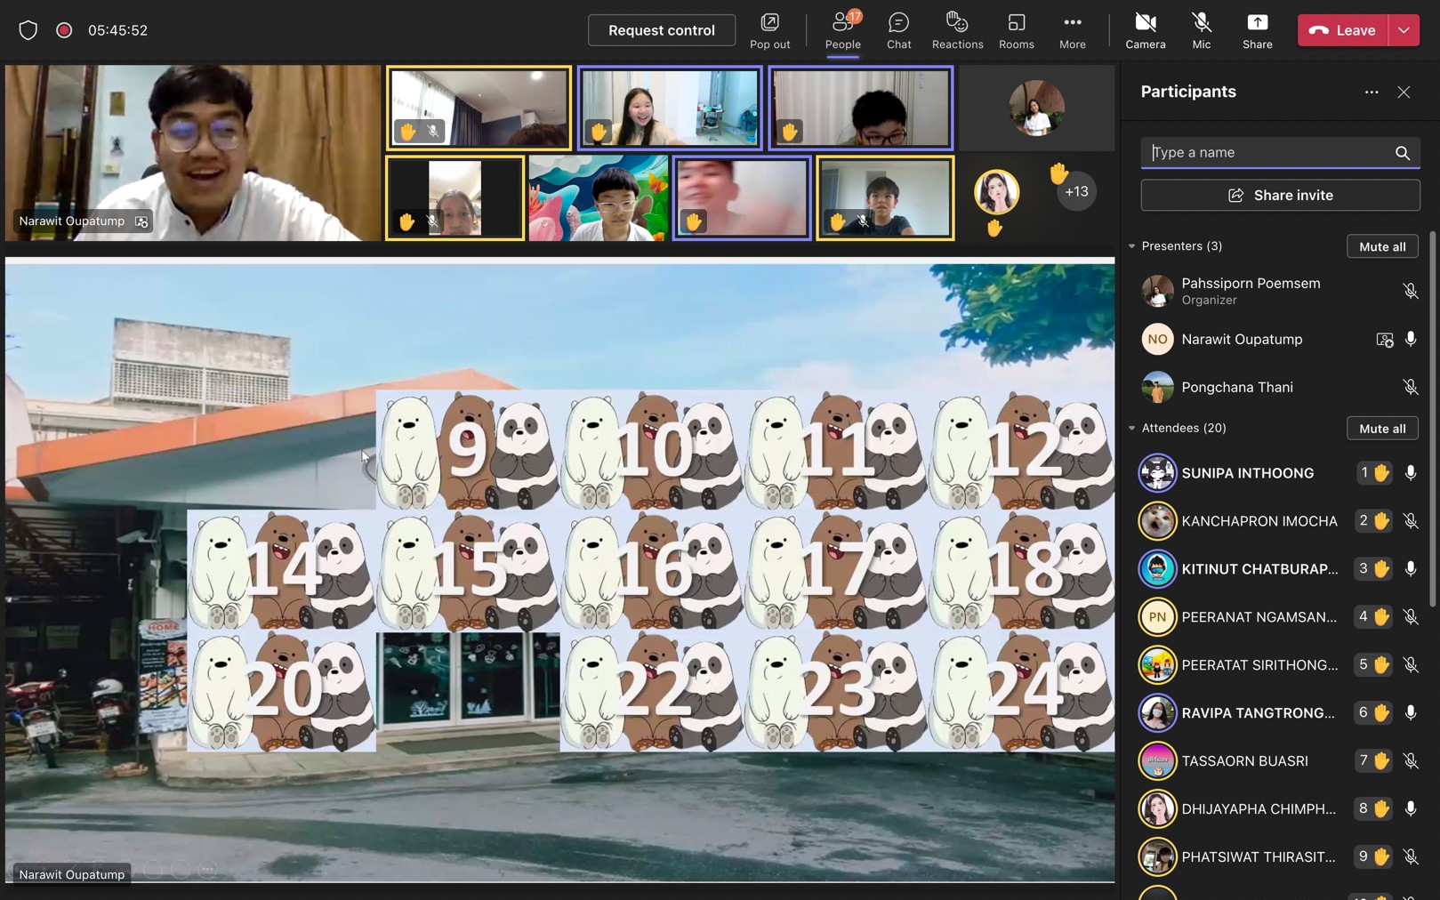Type a name search field
Image resolution: width=1440 pixels, height=900 pixels.
pyautogui.click(x=1267, y=153)
